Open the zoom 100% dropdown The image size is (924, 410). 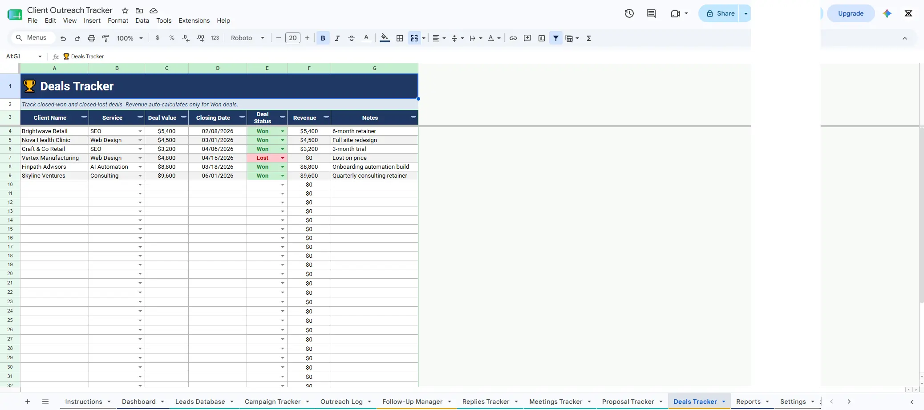[130, 38]
